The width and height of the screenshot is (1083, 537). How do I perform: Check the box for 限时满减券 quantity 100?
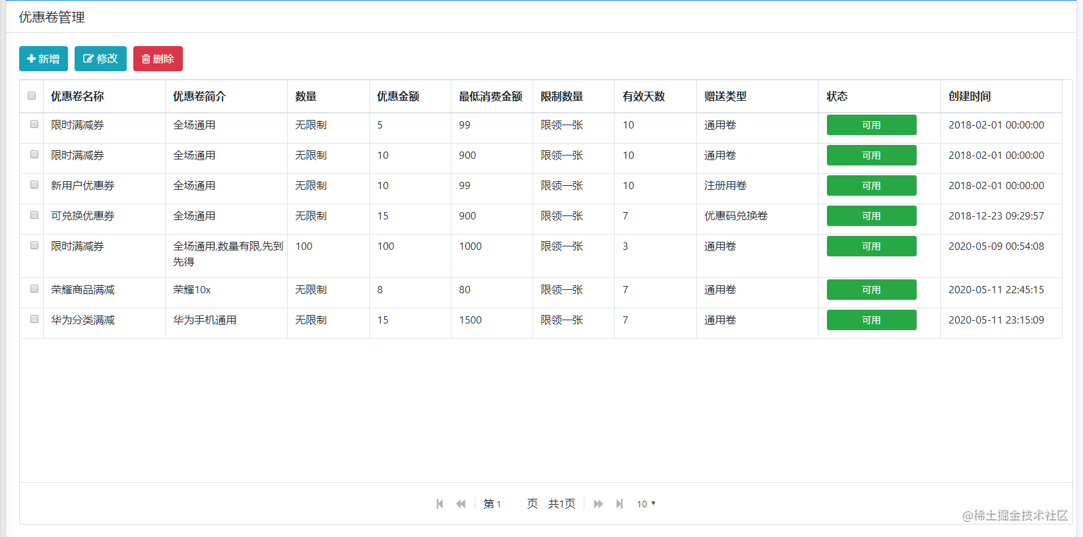[x=34, y=245]
